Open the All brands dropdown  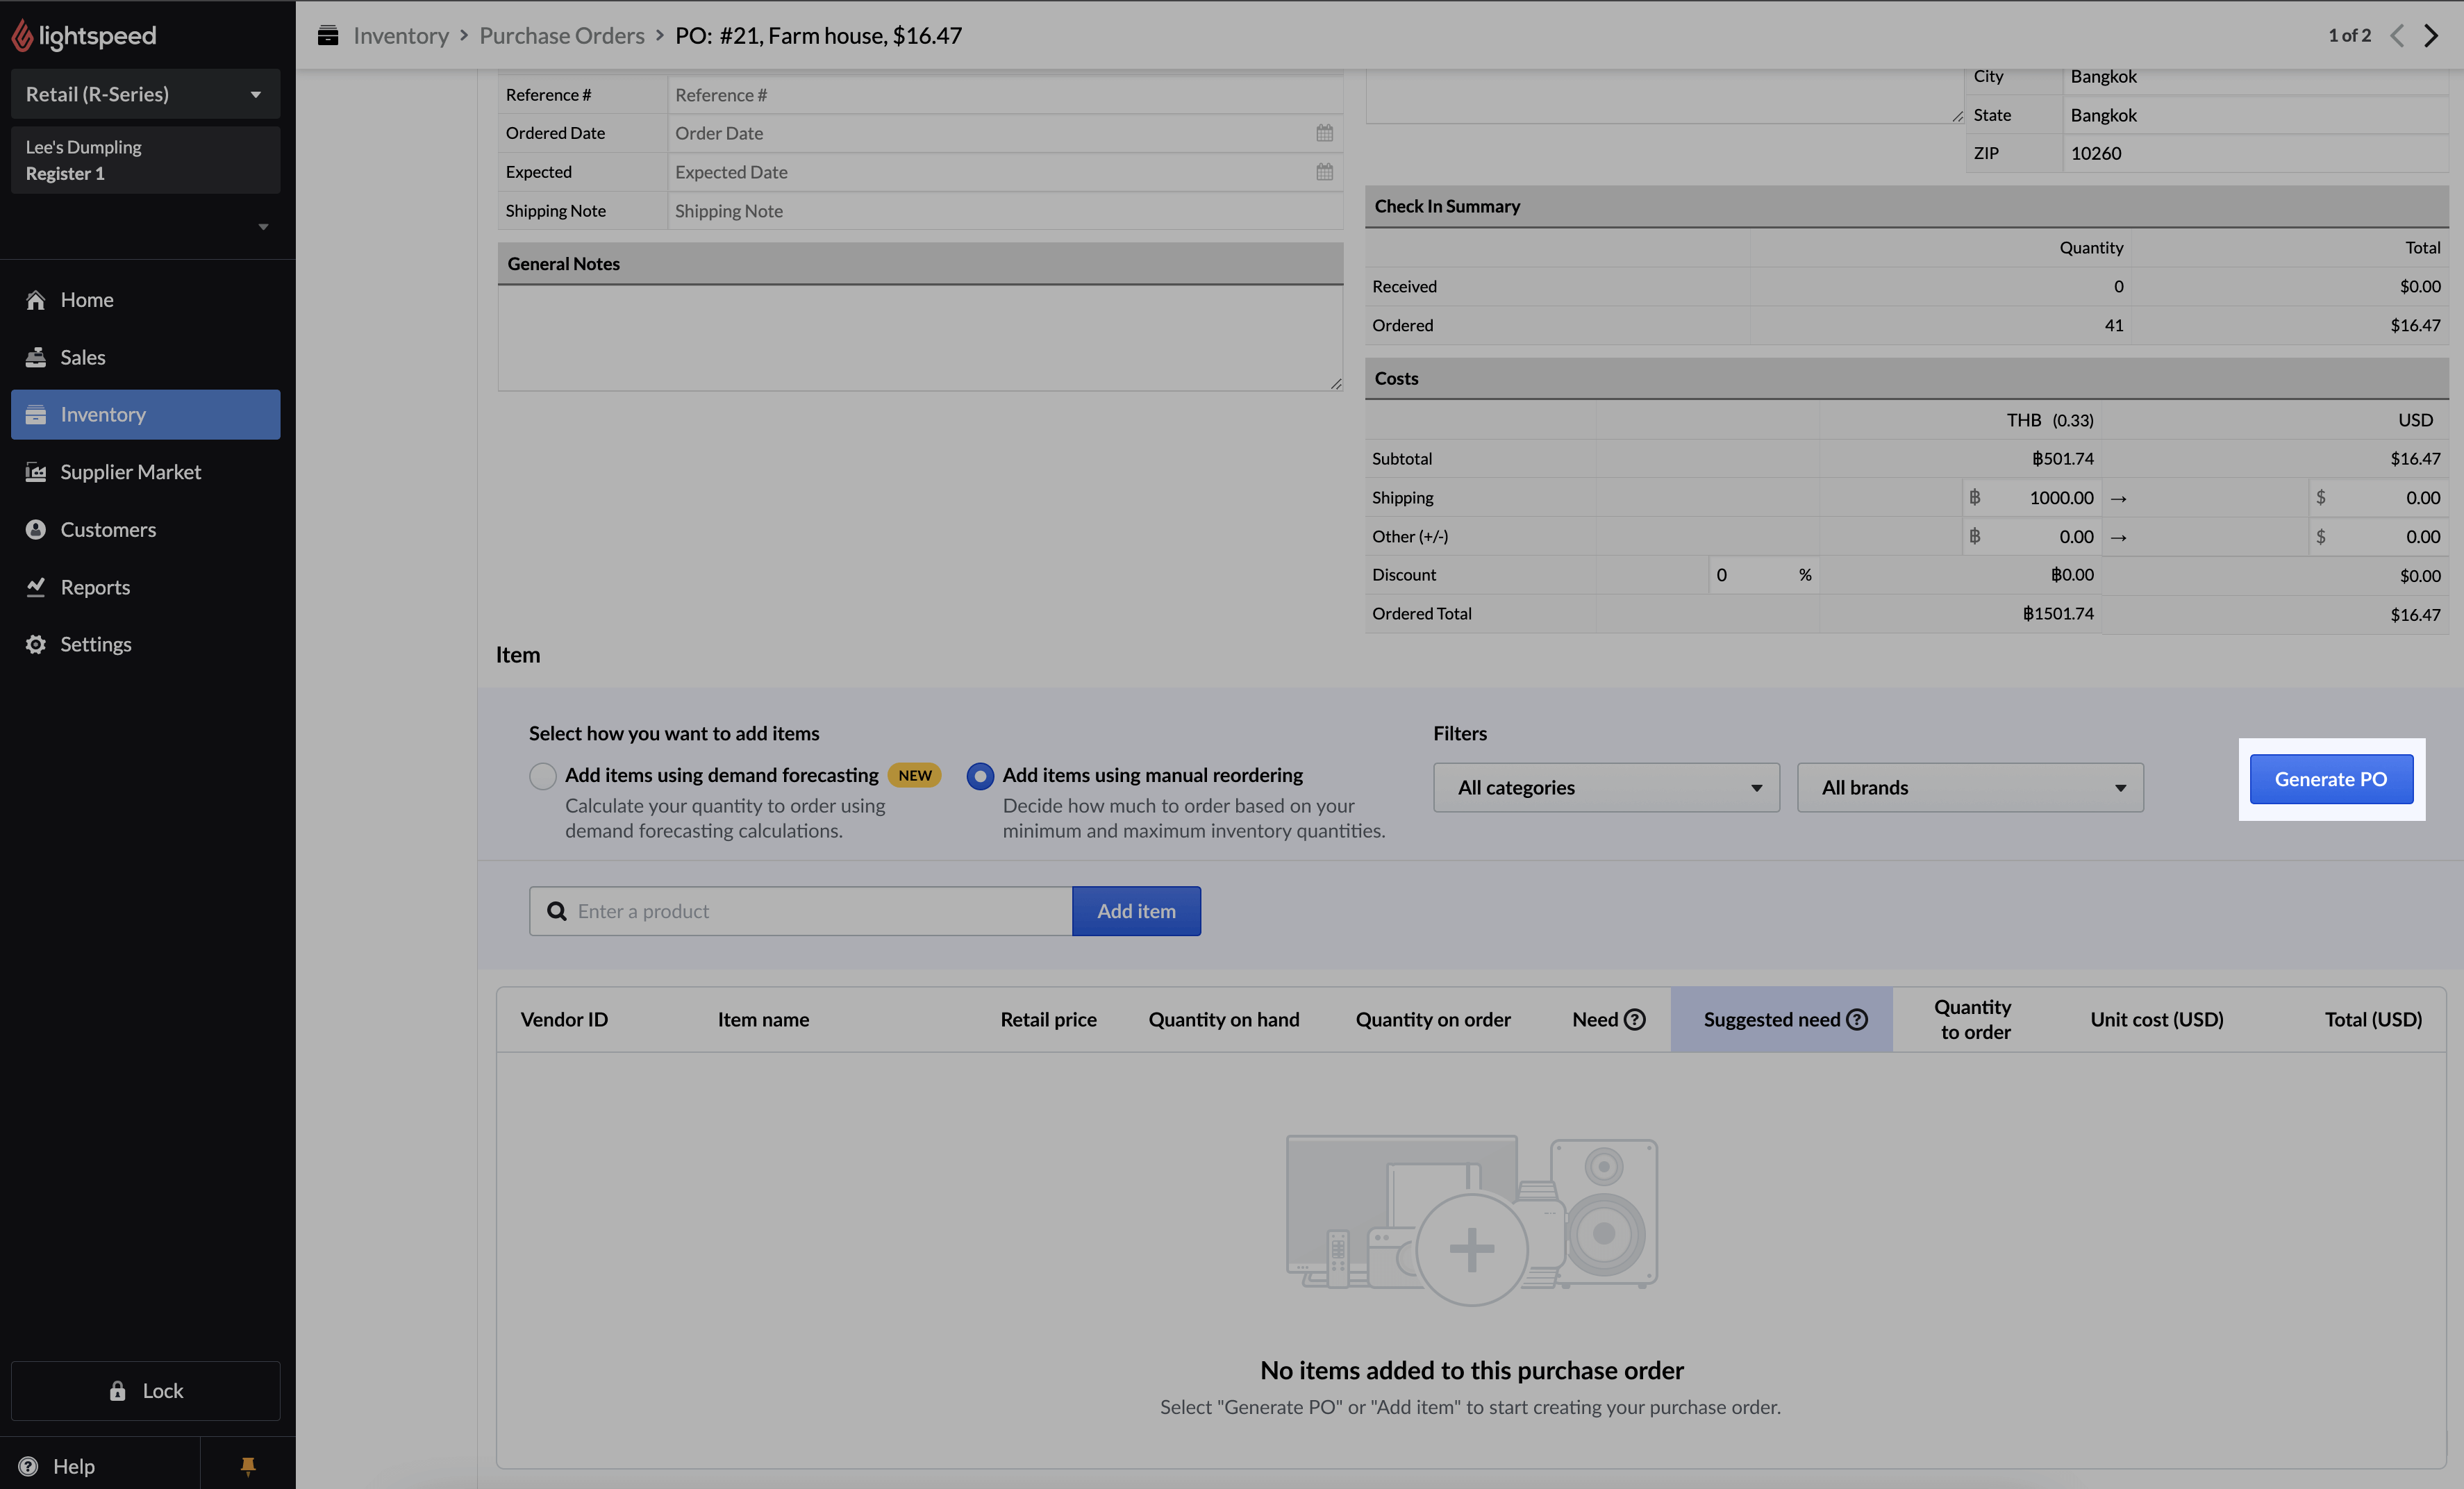pos(1969,787)
